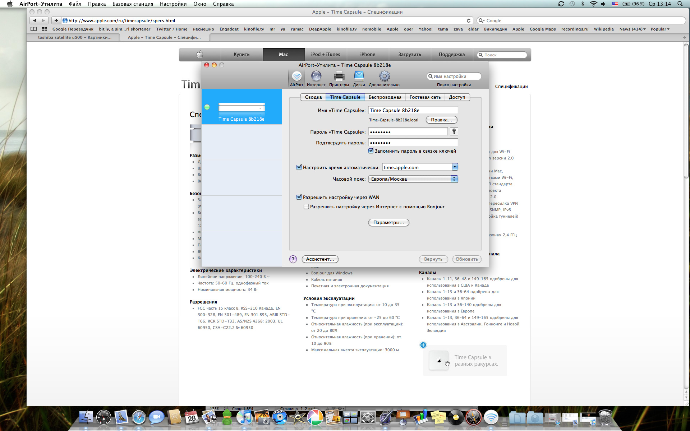Open the Trash in the Dock

[605, 417]
